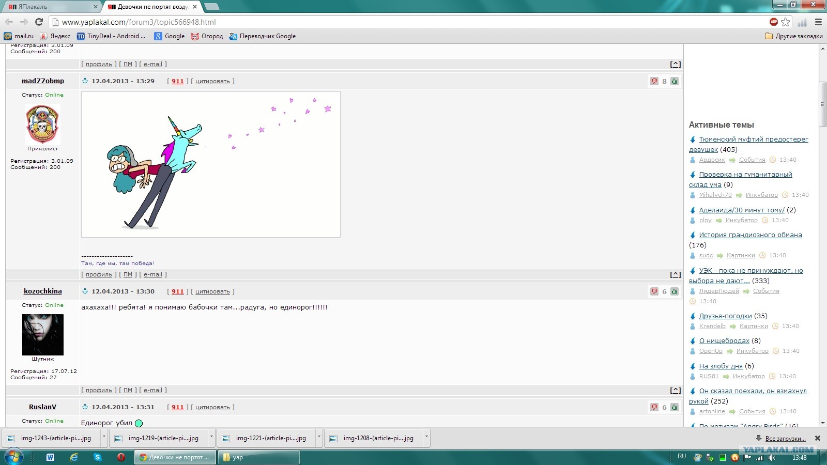827x465 pixels.
Task: Open the img-1243 downloaded file
Action: pyautogui.click(x=52, y=438)
